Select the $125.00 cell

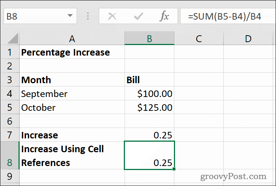tap(149, 107)
